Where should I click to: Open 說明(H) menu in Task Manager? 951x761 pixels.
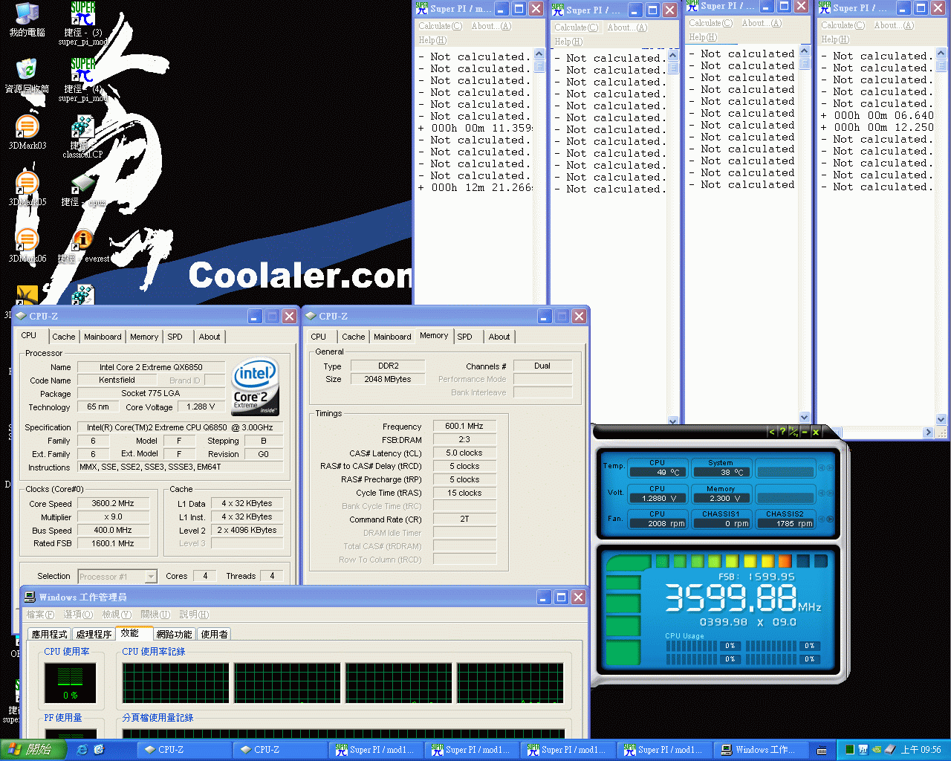pos(194,615)
